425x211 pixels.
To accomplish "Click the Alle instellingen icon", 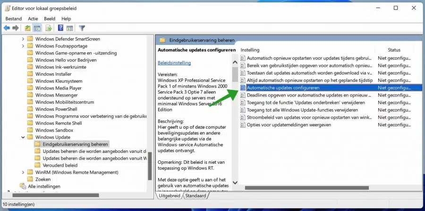I will 23,186.
